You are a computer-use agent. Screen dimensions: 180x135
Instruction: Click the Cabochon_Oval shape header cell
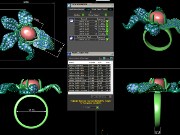[84, 37]
